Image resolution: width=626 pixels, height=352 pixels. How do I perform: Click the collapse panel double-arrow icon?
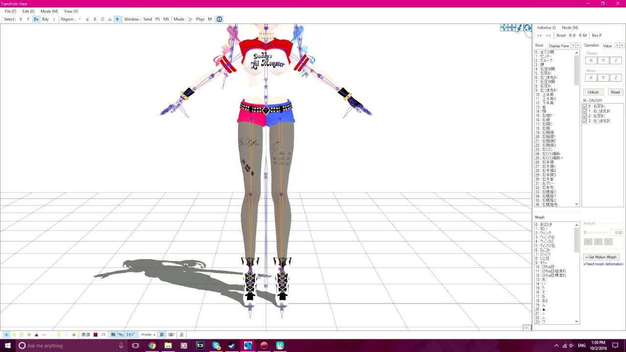[x=527, y=328]
